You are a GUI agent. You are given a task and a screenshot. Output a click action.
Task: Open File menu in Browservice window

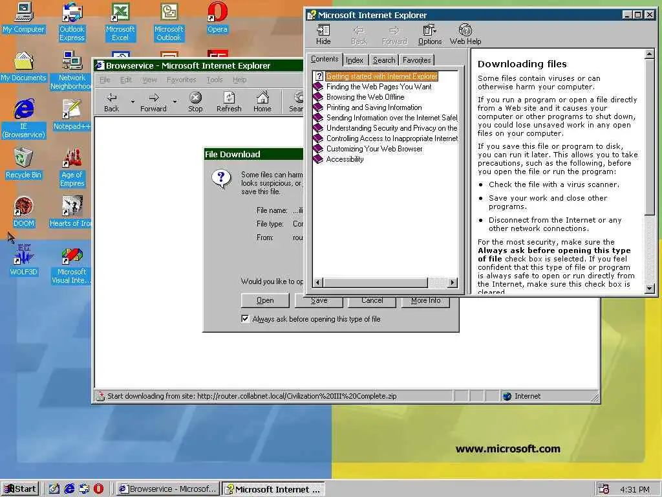pos(105,80)
